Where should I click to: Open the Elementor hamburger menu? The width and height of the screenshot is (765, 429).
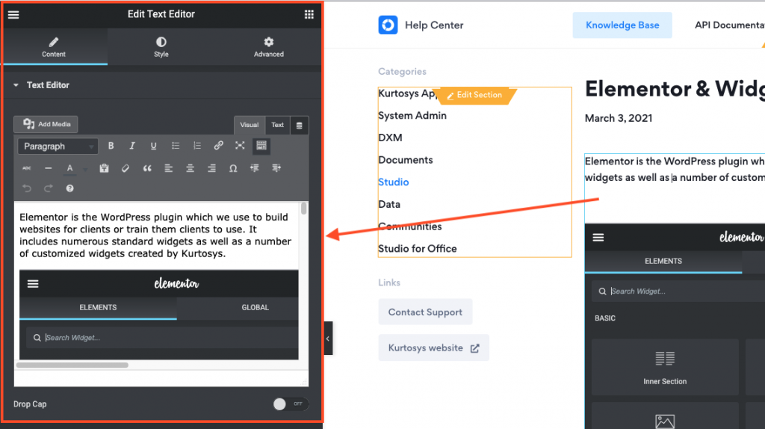coord(13,15)
